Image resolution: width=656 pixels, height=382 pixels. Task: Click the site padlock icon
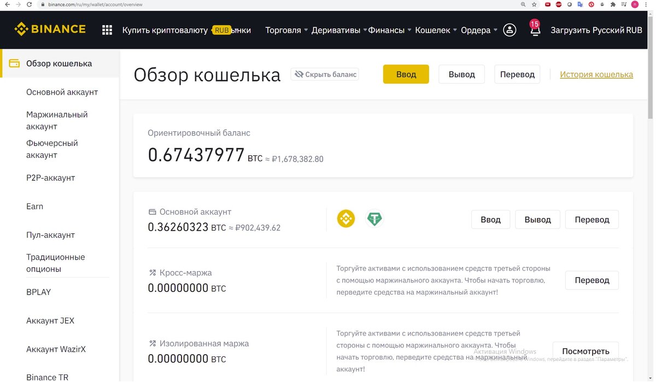tap(43, 4)
